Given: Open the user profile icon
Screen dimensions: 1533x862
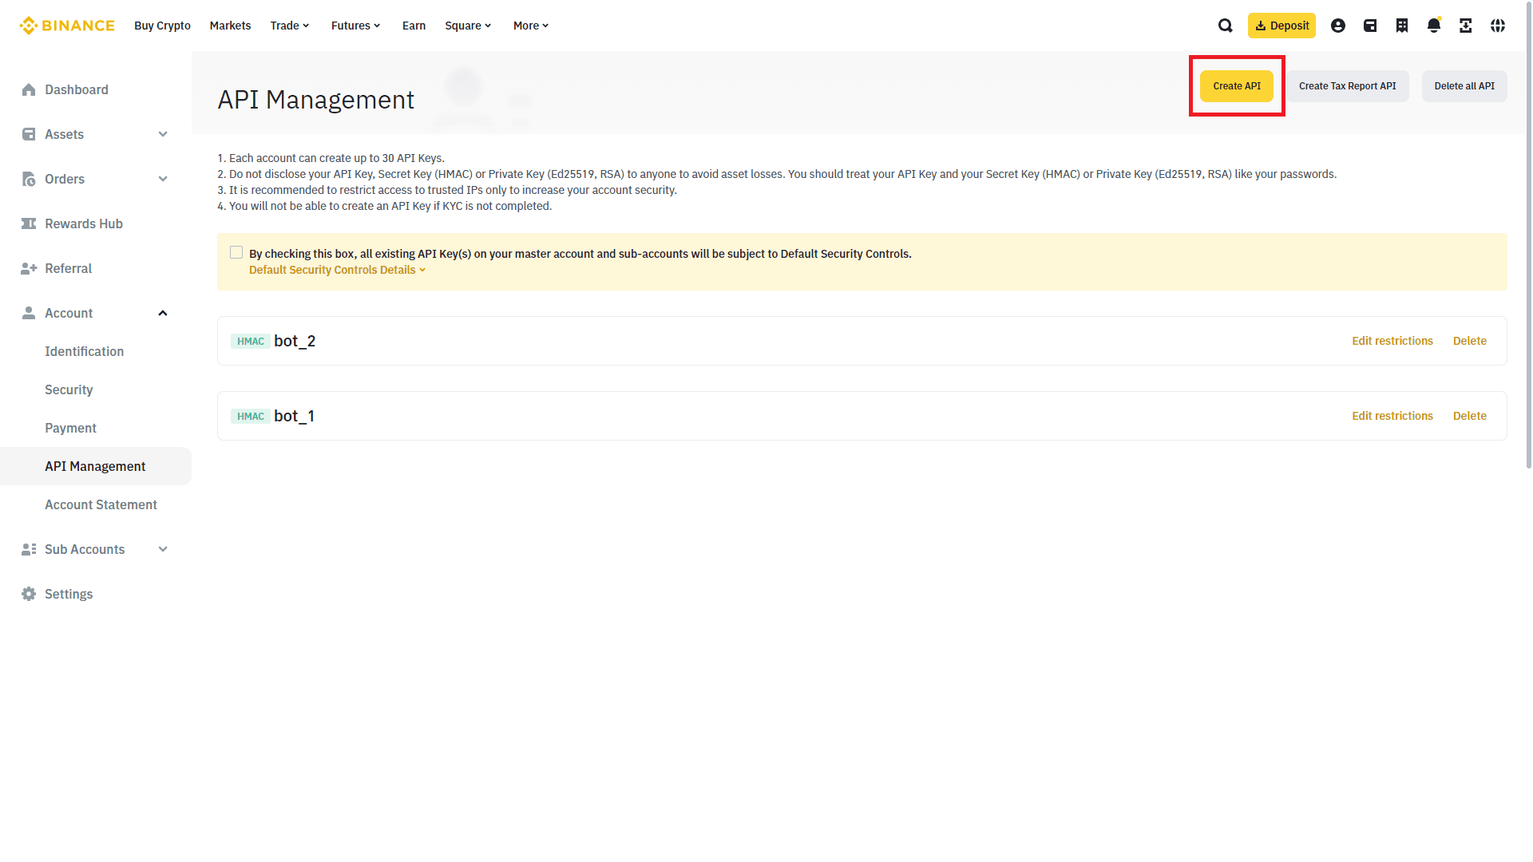Looking at the screenshot, I should click(x=1338, y=26).
